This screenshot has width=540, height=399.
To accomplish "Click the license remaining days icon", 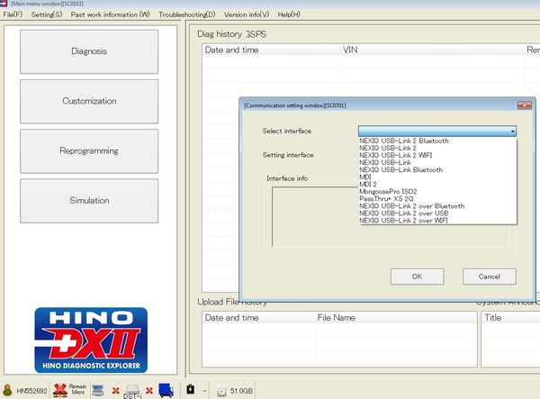I will [x=60, y=390].
